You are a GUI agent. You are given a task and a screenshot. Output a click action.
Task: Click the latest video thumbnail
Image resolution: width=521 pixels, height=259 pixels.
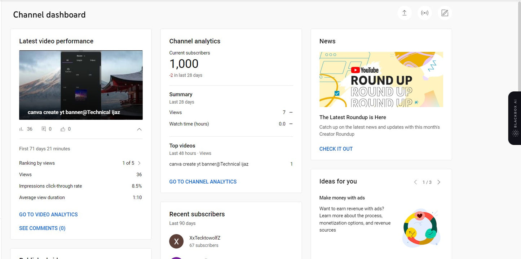[81, 85]
